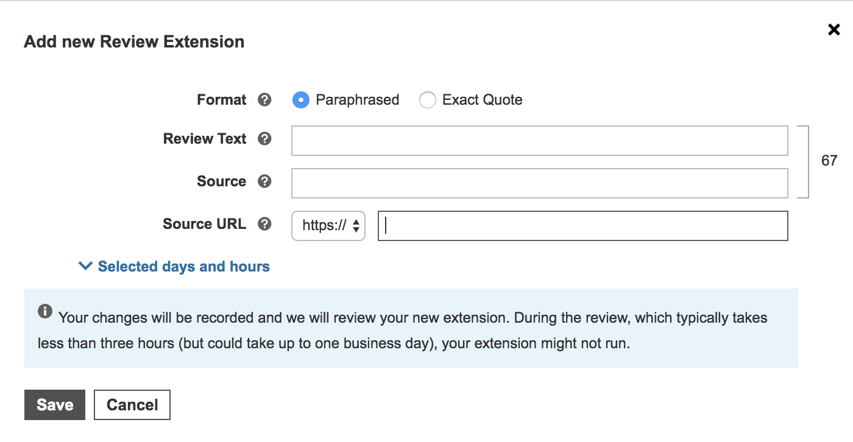Screen dimensions: 853x442
Task: Expand the Selected days and hours section
Action: (183, 267)
